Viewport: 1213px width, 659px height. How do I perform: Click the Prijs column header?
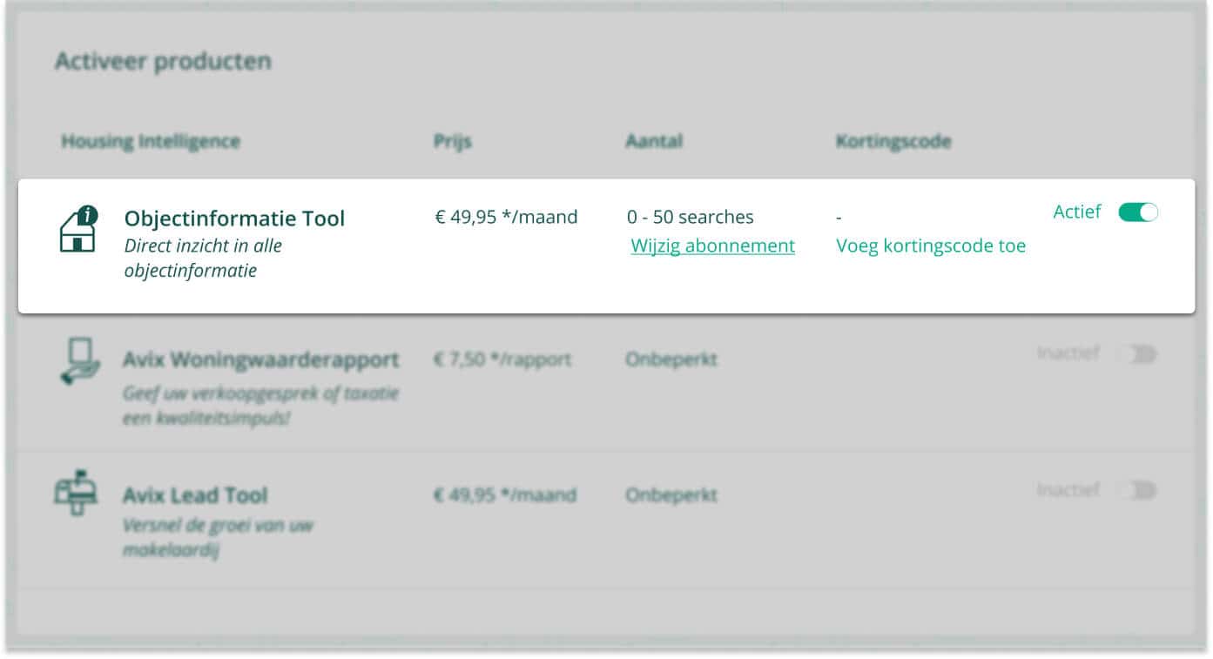coord(452,141)
